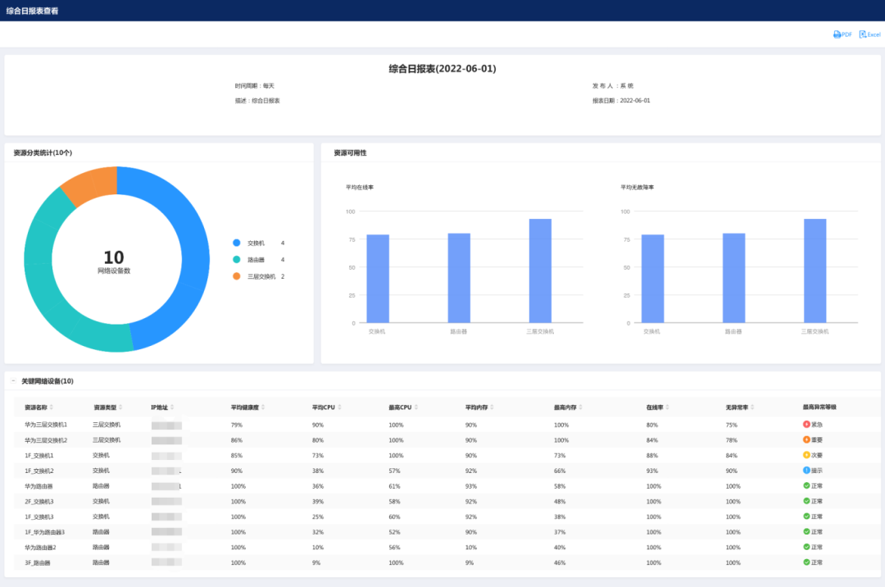The height and width of the screenshot is (587, 885).
Task: Click 三层交换机 bar in 平均在线率 chart
Action: (x=540, y=271)
